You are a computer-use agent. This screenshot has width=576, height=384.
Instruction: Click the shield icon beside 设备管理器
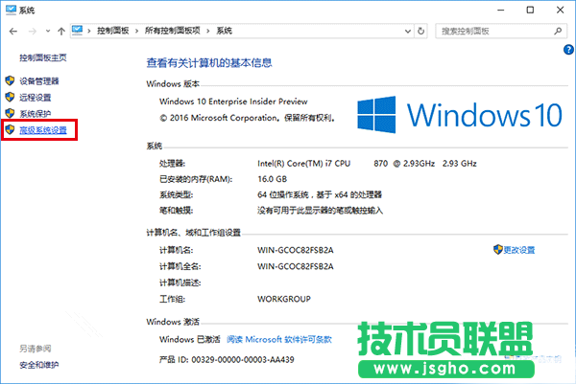10,80
